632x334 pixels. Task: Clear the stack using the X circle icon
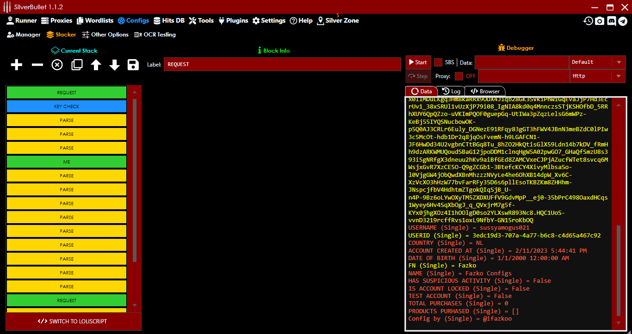pyautogui.click(x=56, y=65)
